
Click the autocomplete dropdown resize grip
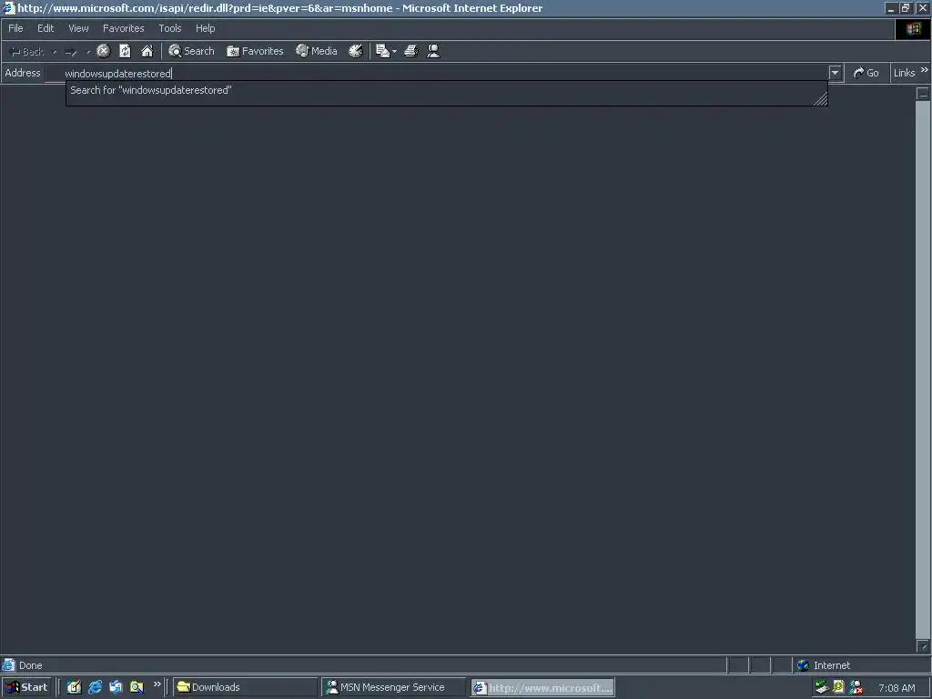point(820,100)
